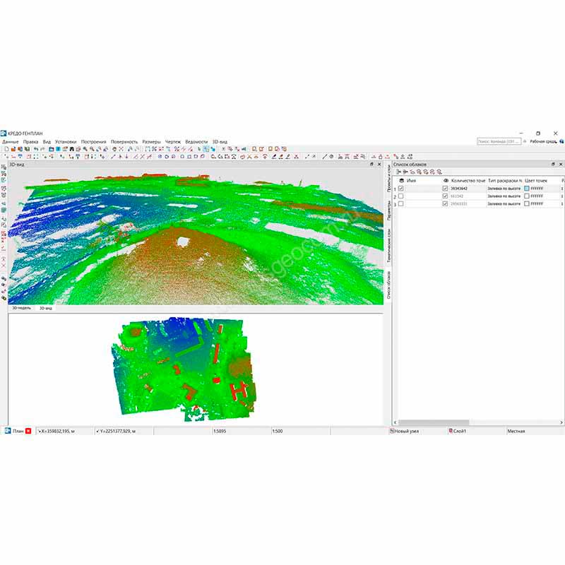565x565 pixels.
Task: Open Y coordinate dropdown in status bar
Action: (97, 430)
